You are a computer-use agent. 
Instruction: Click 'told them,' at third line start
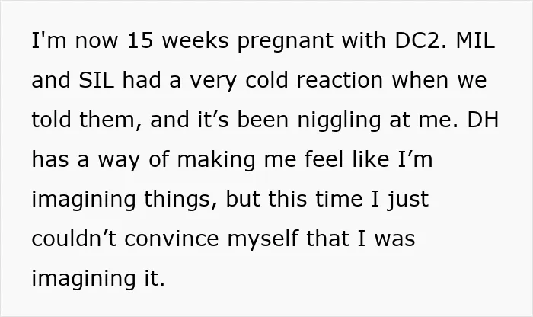(x=86, y=120)
